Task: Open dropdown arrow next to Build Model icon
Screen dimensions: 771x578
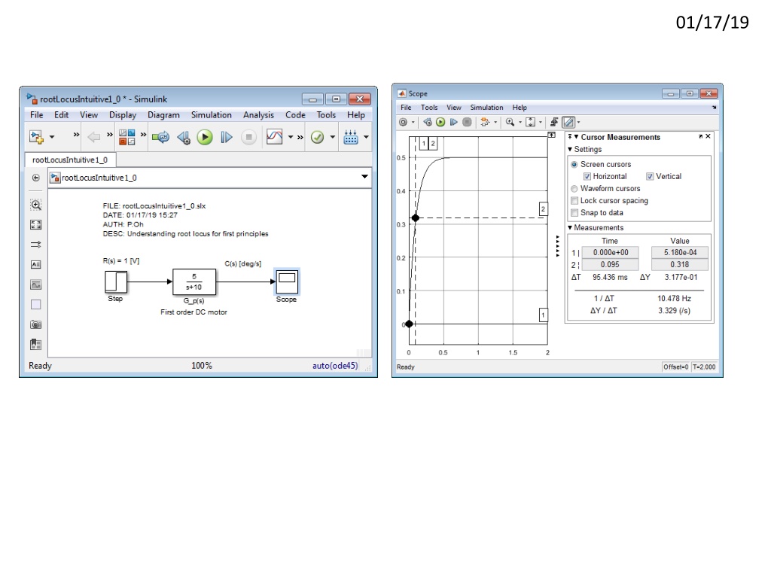Action: tap(366, 137)
